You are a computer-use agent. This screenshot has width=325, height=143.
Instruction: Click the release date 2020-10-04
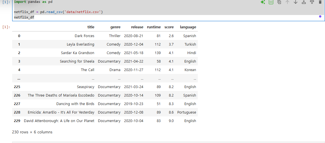[134, 121]
